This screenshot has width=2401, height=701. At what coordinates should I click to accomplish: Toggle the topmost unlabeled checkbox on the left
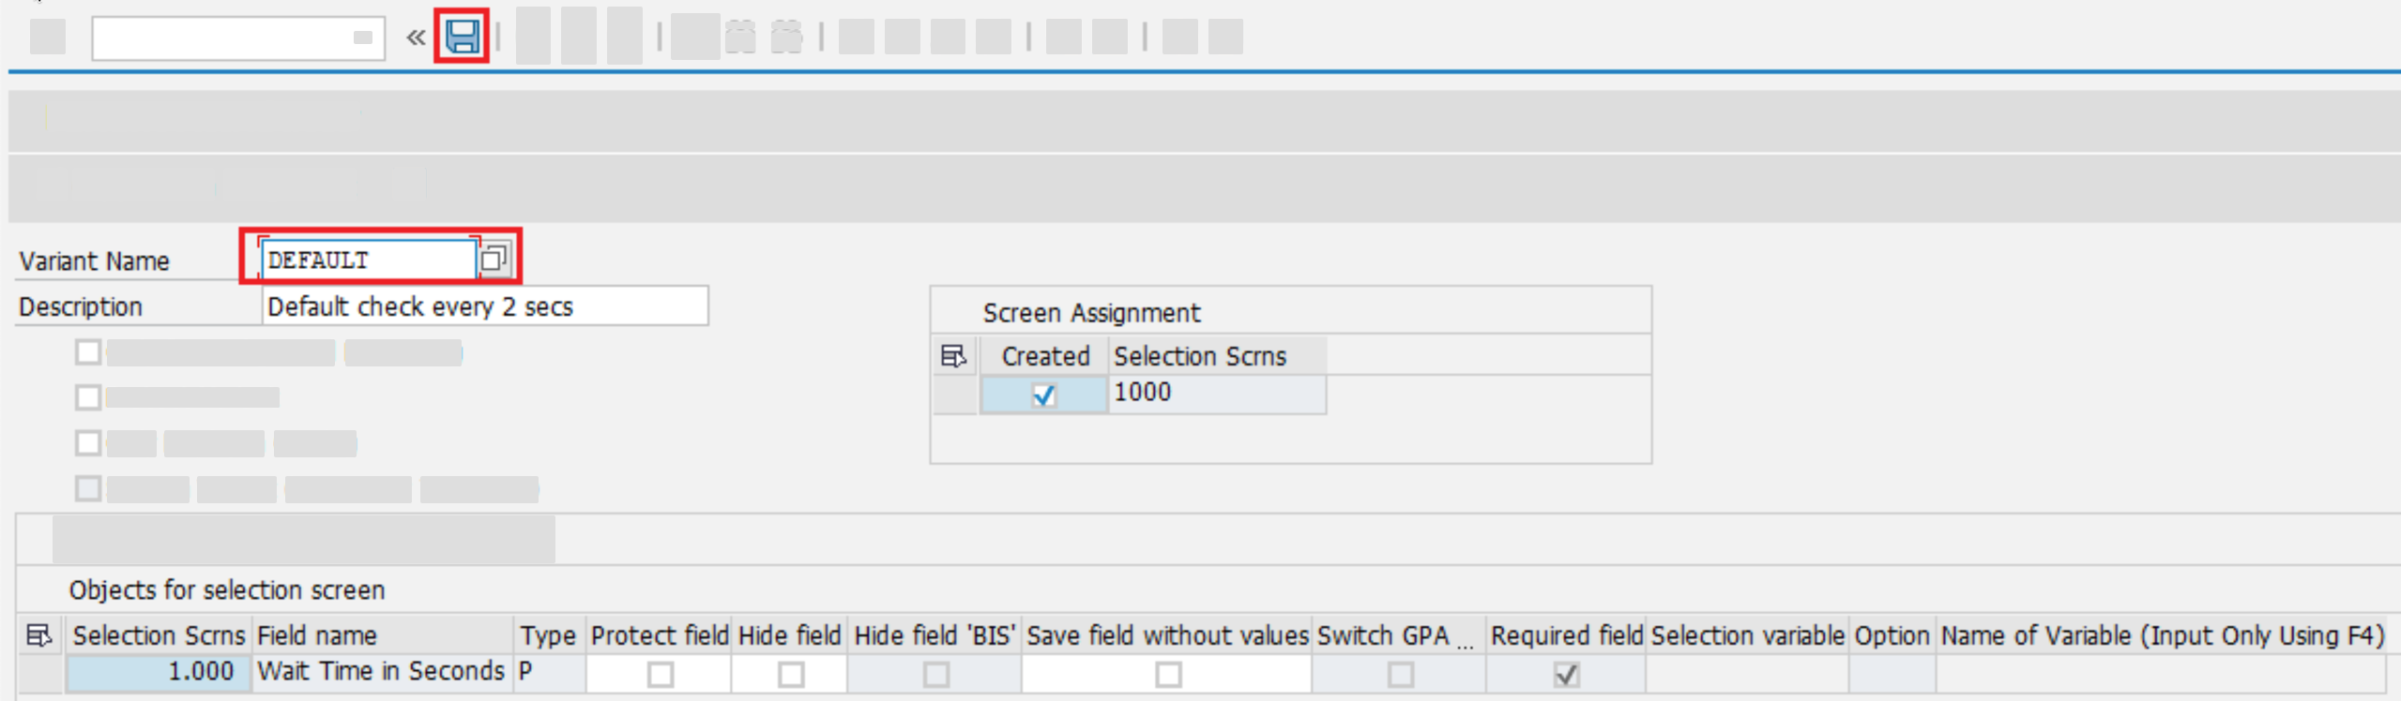tap(87, 351)
